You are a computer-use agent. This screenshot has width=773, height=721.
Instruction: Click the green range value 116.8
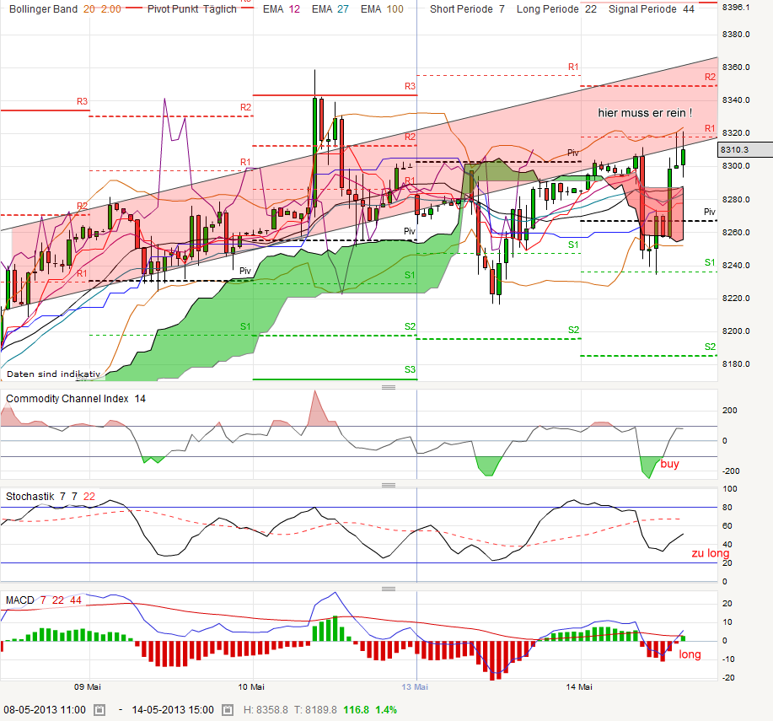coord(356,710)
